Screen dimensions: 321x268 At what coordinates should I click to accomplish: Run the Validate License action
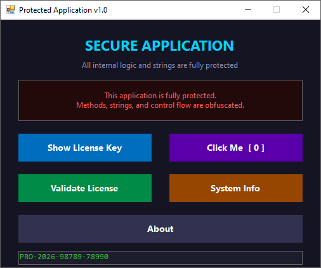pyautogui.click(x=85, y=188)
